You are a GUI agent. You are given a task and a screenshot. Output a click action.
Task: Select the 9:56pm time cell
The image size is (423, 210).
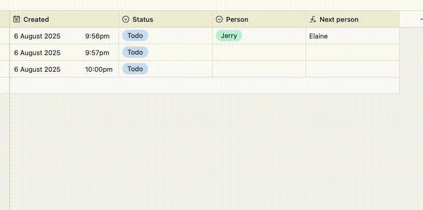tap(97, 36)
